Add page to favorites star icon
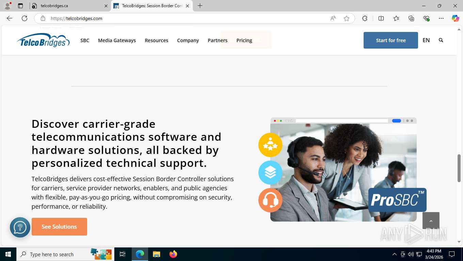Viewport: 463px width, 261px height. (347, 18)
